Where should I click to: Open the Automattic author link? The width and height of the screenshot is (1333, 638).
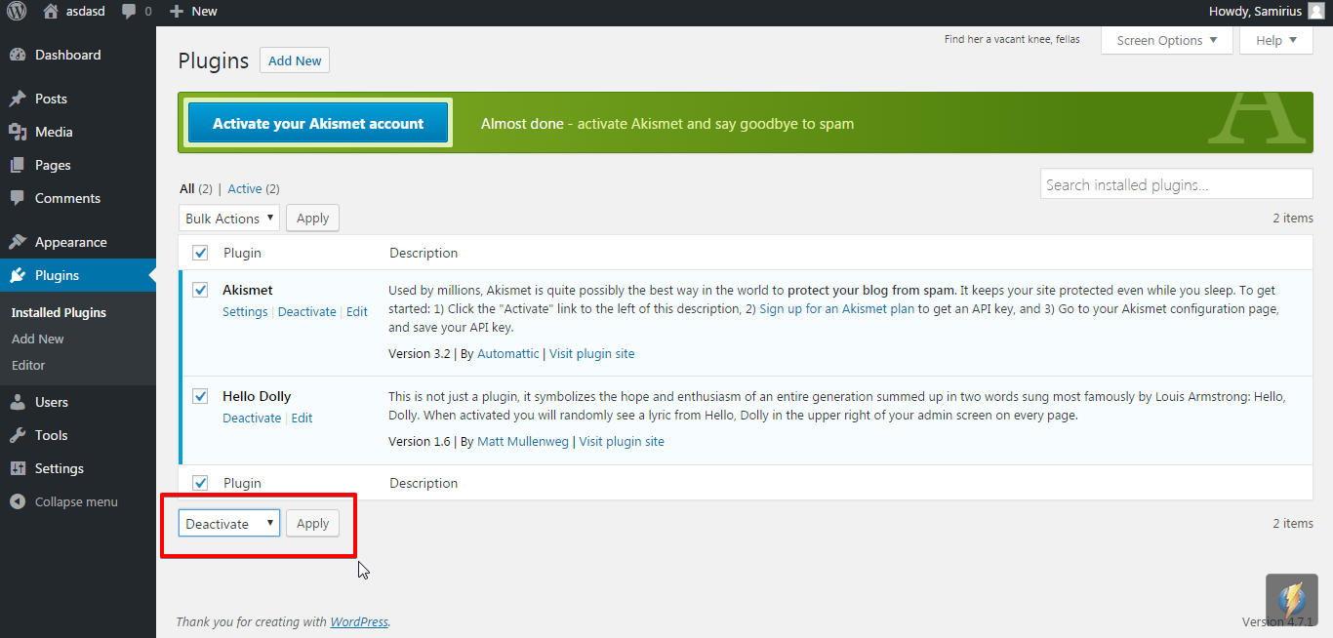[x=508, y=353]
